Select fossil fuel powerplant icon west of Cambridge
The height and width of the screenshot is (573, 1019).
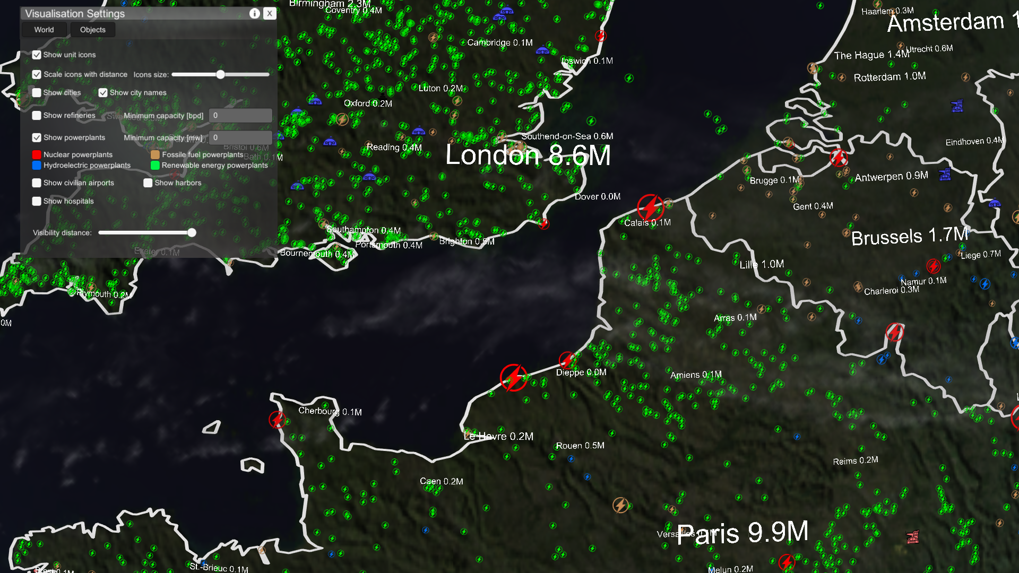(x=434, y=38)
